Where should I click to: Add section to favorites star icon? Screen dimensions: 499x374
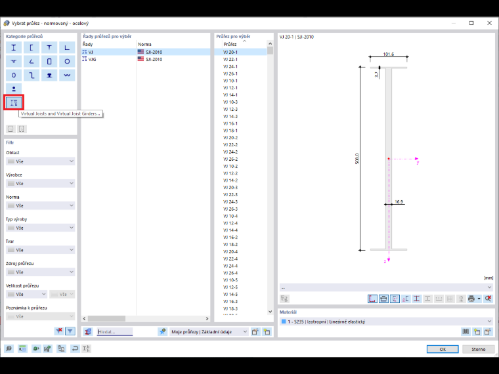(x=163, y=332)
